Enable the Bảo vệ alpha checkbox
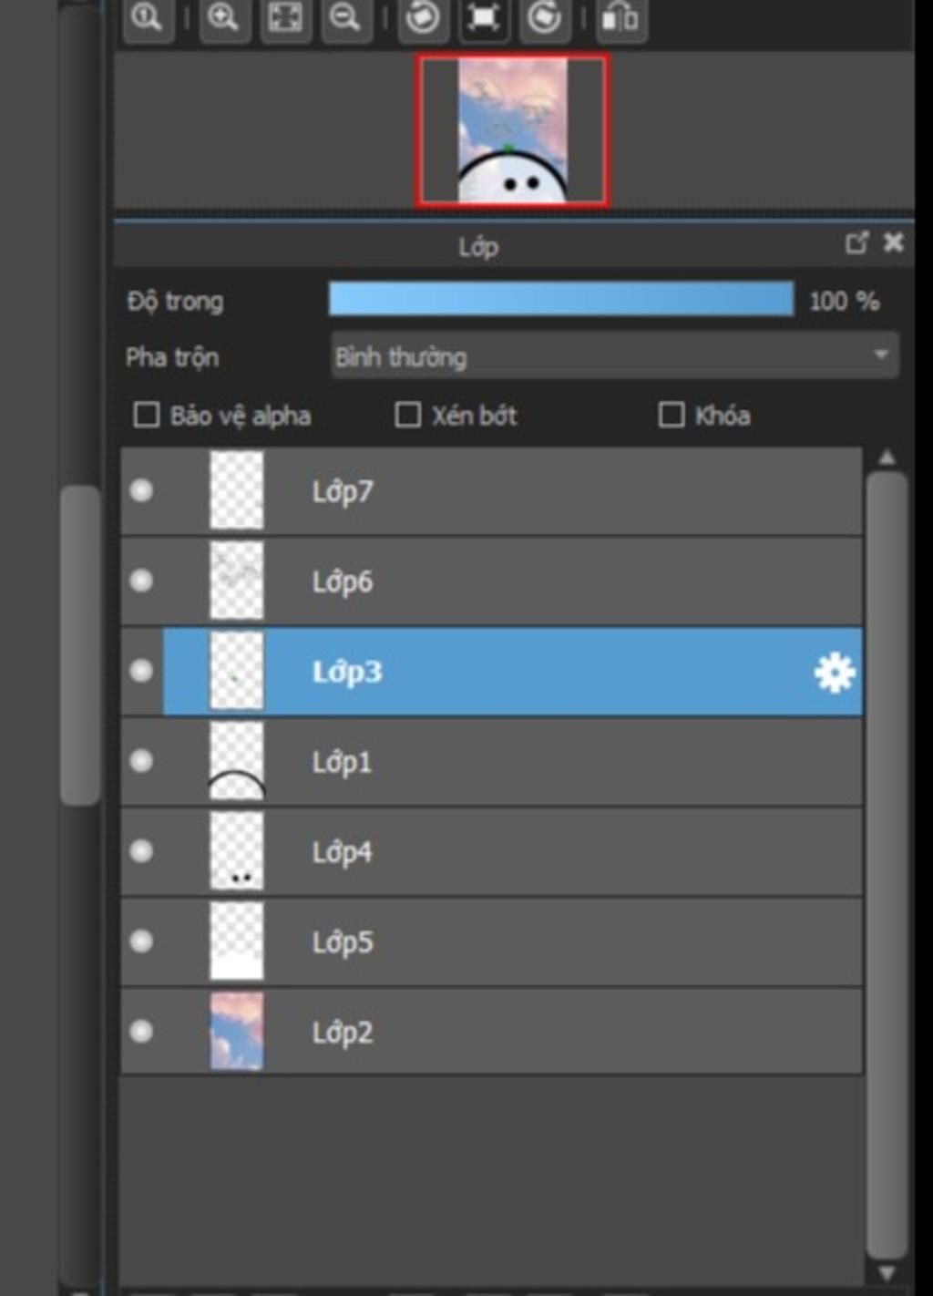This screenshot has height=1296, width=933. point(147,416)
